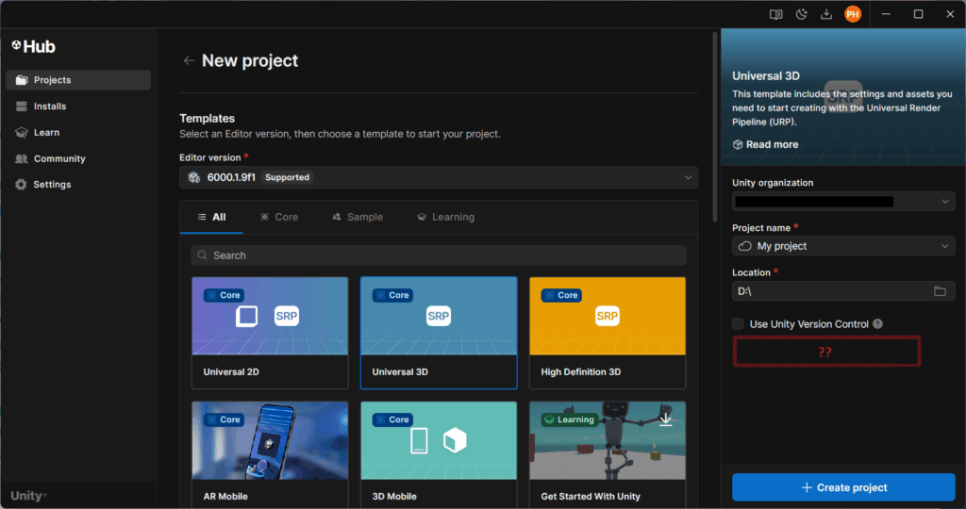Open the manual book icon in title bar
The height and width of the screenshot is (509, 966).
[776, 14]
